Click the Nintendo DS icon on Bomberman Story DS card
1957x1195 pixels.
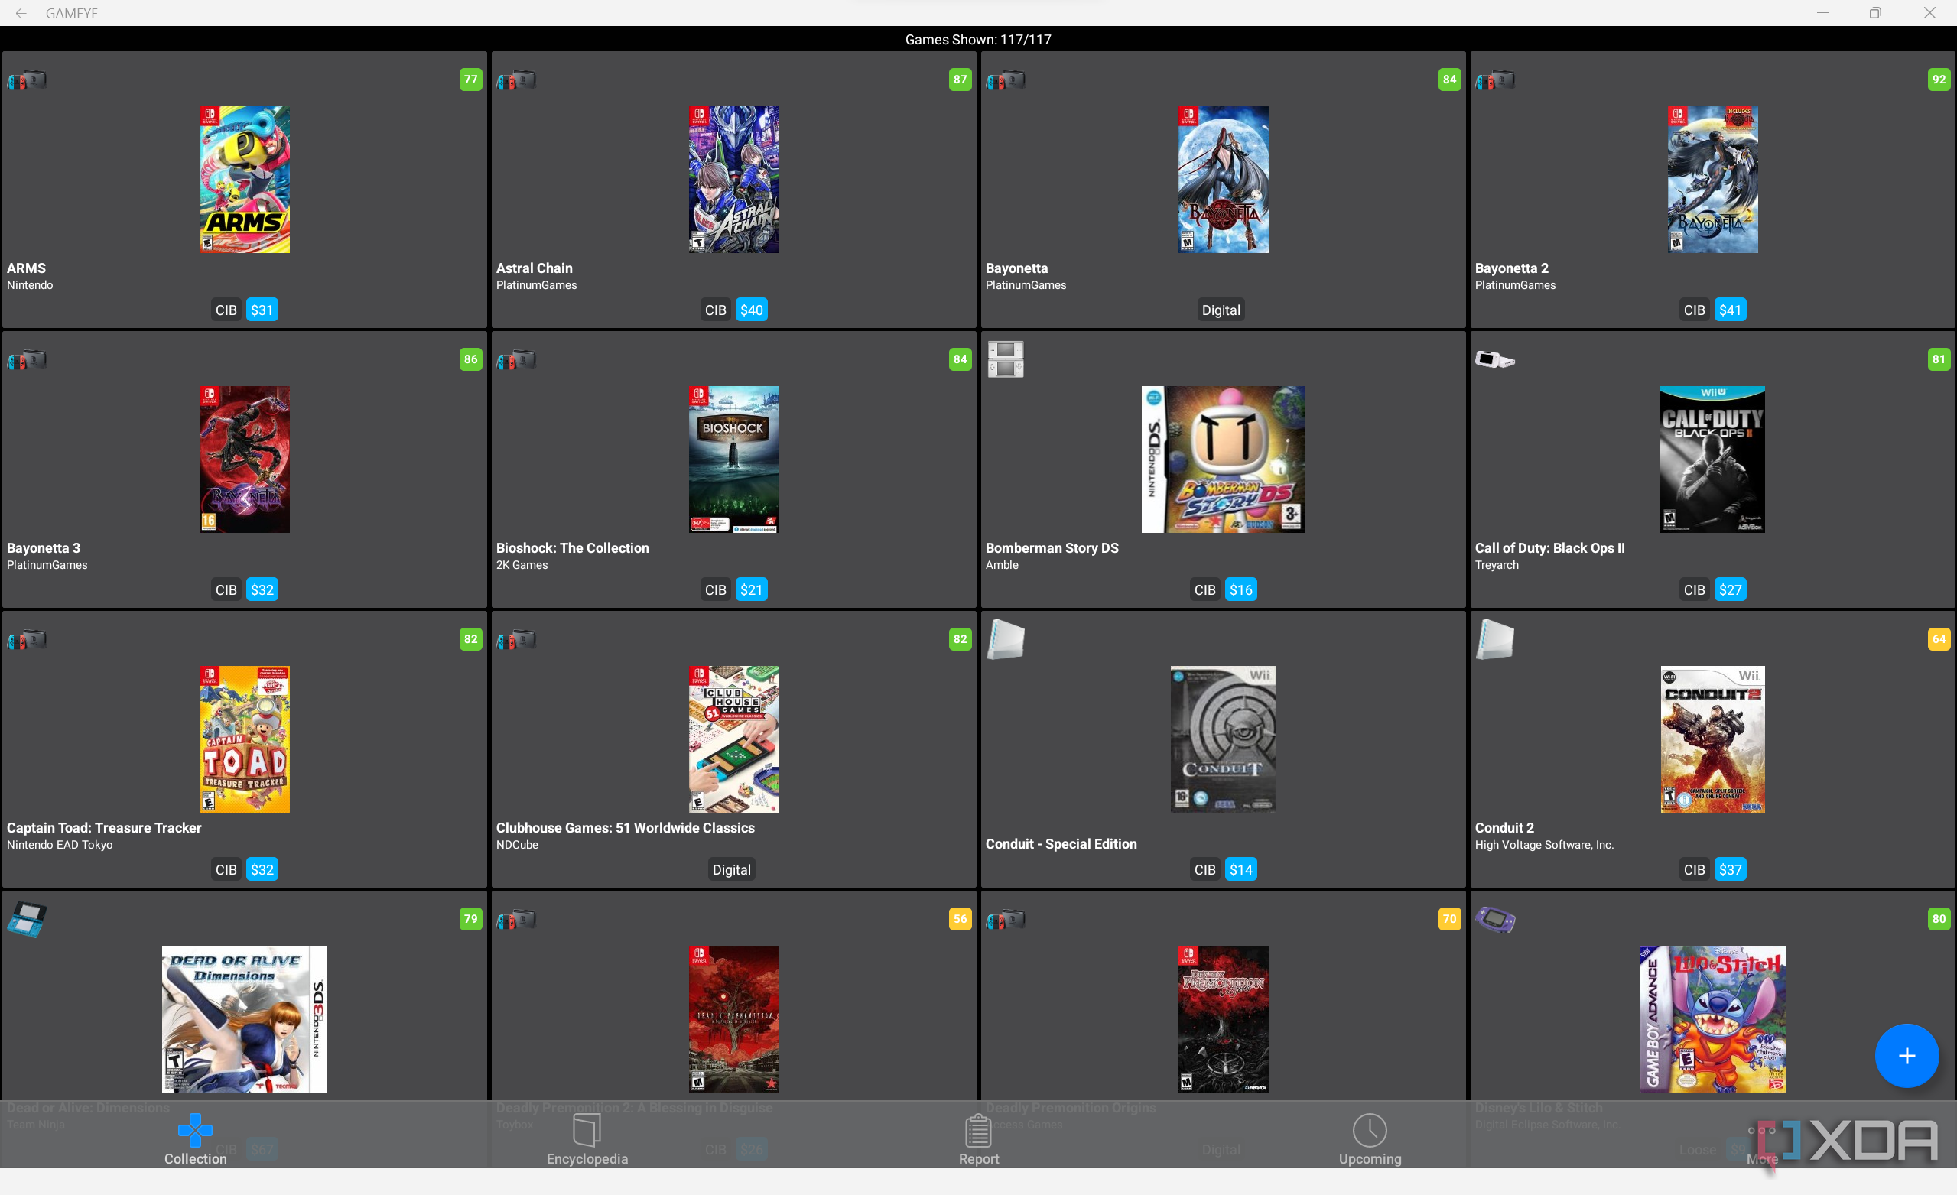(1006, 359)
